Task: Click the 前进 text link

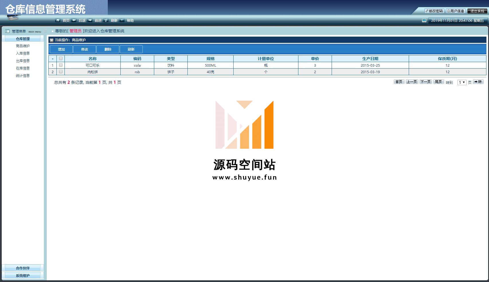Action: coord(98,21)
